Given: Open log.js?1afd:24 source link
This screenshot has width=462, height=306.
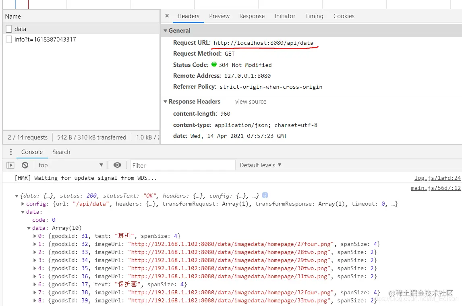Looking at the screenshot, I should [x=437, y=178].
